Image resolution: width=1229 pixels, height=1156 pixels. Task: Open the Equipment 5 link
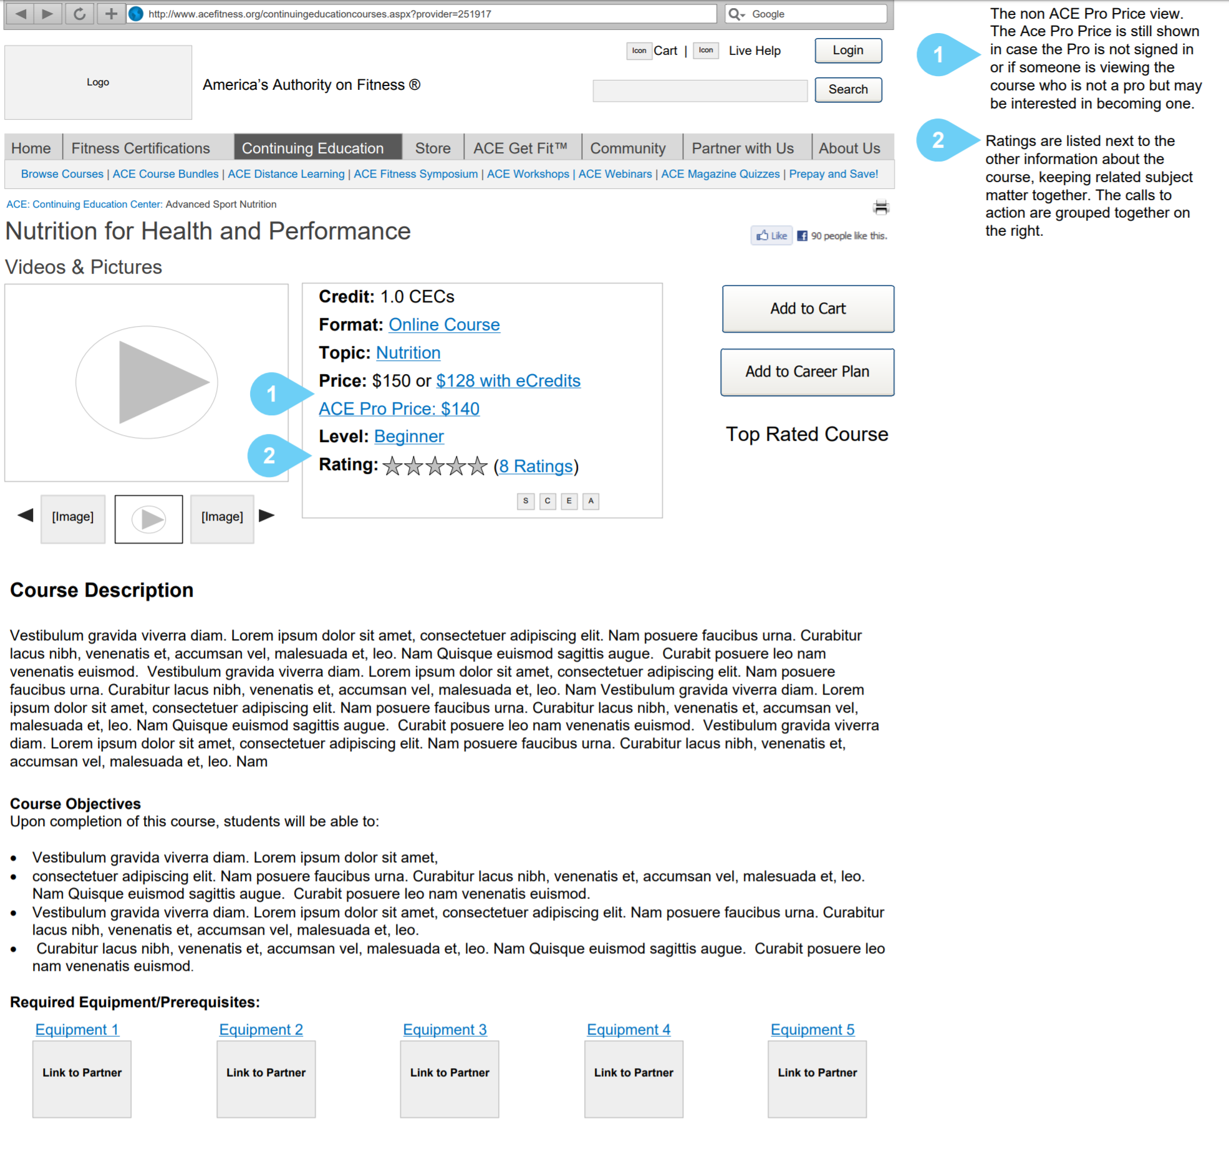click(812, 1029)
